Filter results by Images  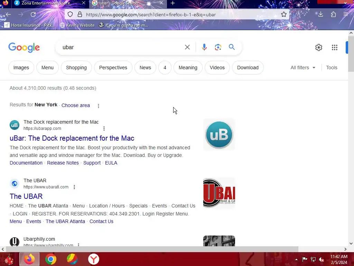[x=21, y=68]
